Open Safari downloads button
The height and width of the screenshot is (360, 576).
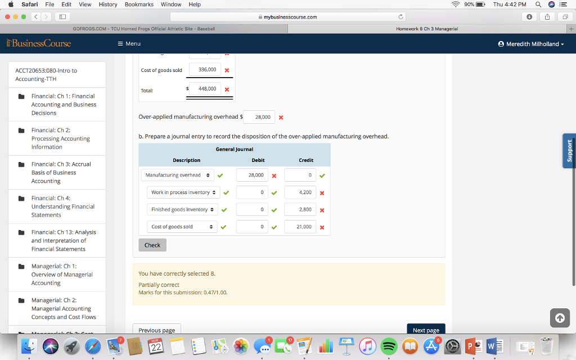coord(529,16)
